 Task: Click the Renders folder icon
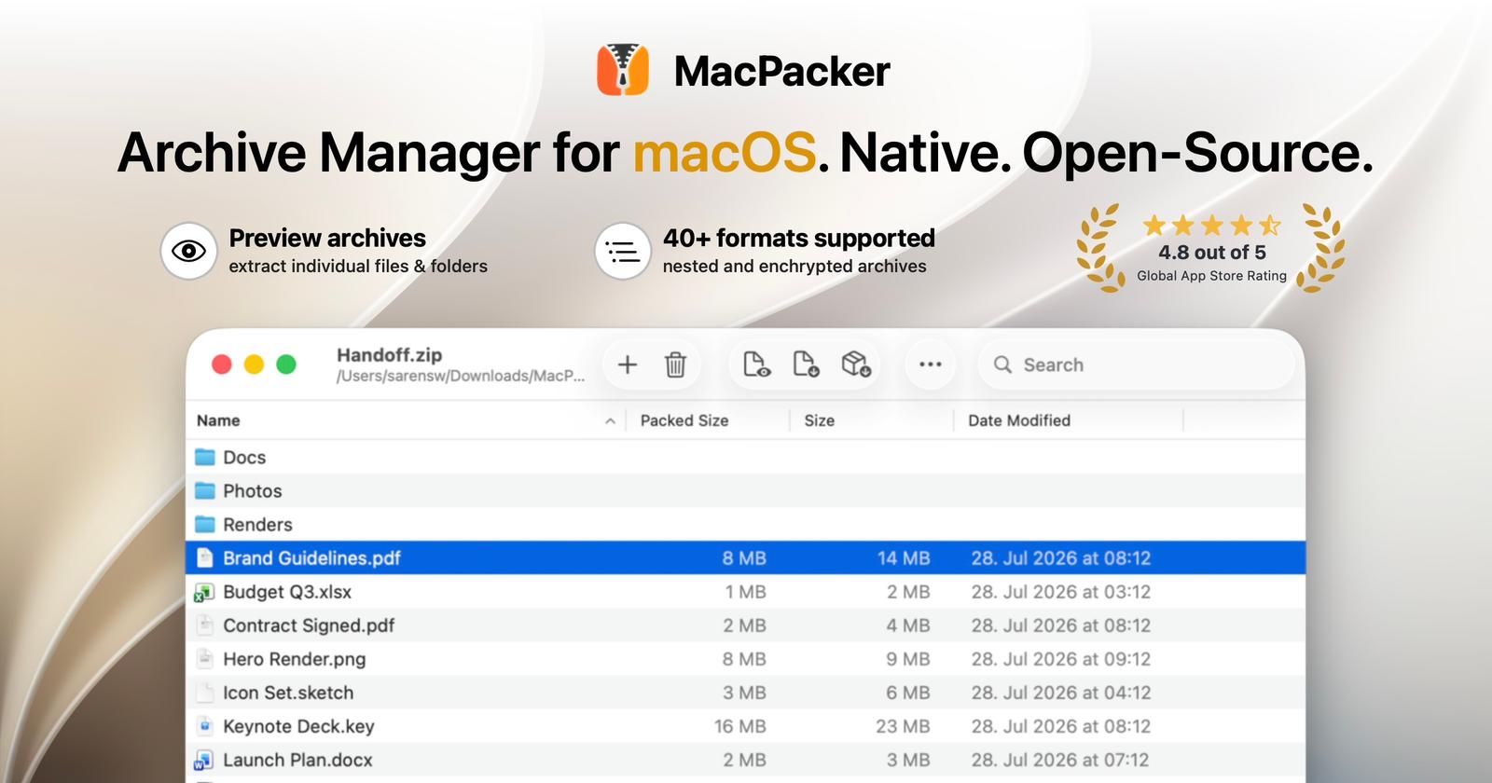(x=205, y=525)
